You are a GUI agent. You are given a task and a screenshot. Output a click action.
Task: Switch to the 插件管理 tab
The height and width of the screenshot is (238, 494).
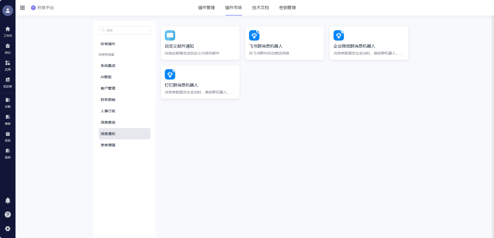pos(206,8)
